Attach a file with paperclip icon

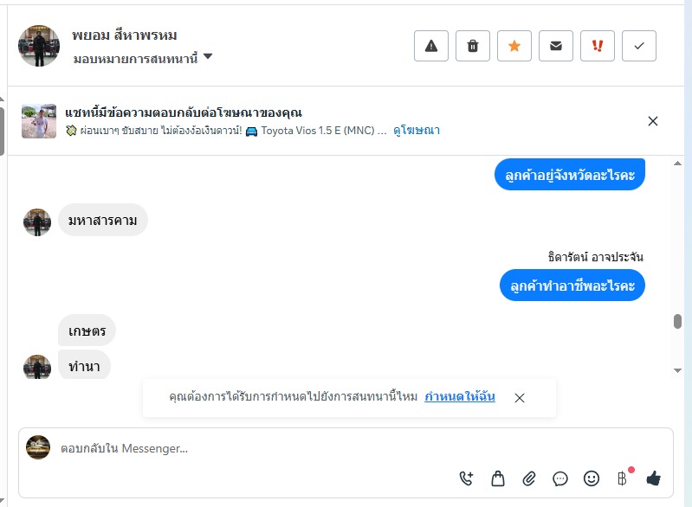pos(529,478)
